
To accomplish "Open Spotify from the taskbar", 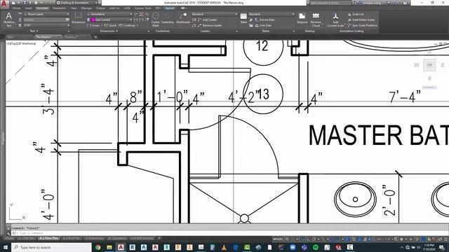I will [x=316, y=247].
